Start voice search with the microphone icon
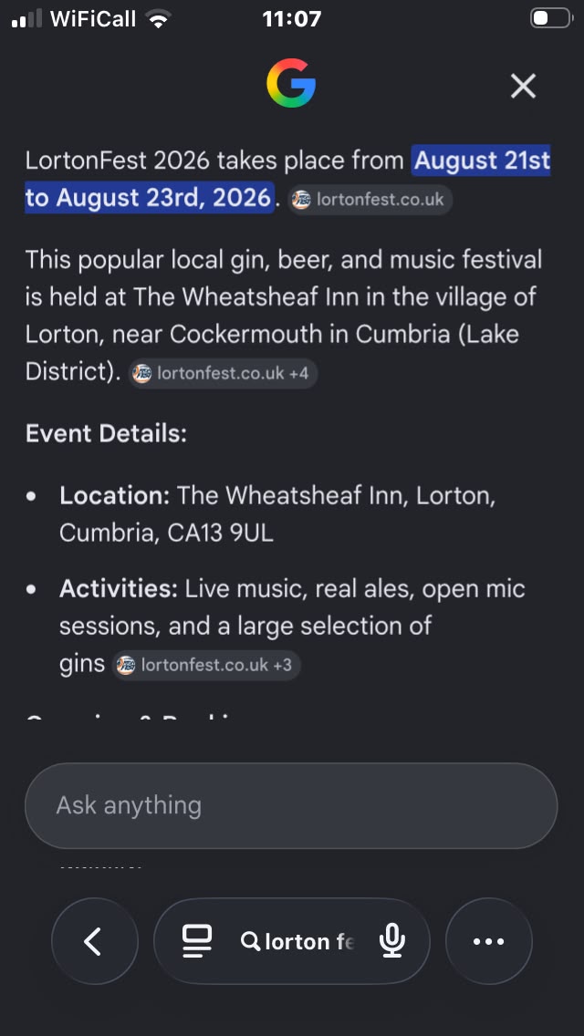Image resolution: width=584 pixels, height=1036 pixels. pos(392,941)
